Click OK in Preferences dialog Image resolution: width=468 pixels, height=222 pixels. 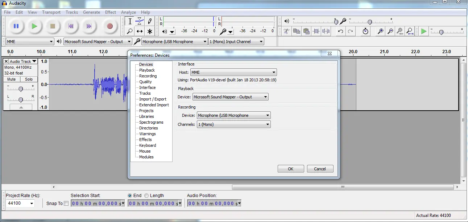(x=291, y=169)
